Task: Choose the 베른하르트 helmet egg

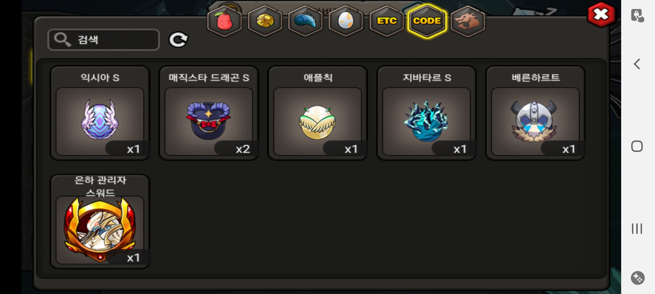Action: pyautogui.click(x=535, y=113)
